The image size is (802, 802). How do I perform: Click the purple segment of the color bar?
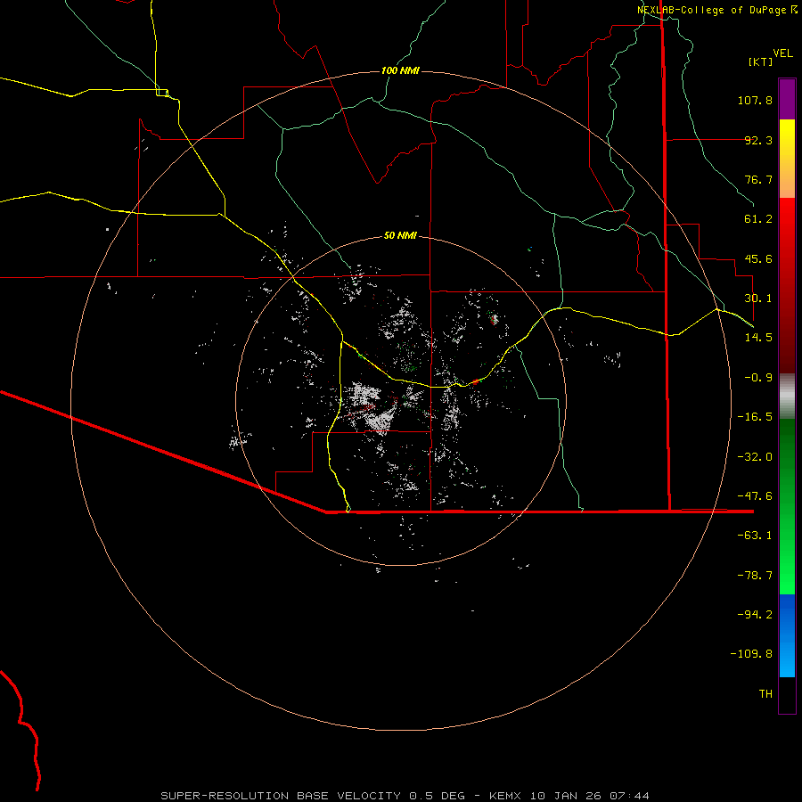coord(787,100)
